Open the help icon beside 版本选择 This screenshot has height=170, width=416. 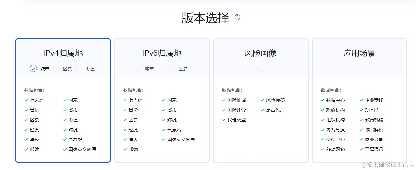tap(237, 17)
